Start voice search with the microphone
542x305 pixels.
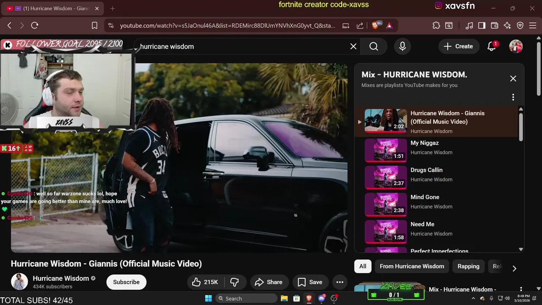[403, 47]
